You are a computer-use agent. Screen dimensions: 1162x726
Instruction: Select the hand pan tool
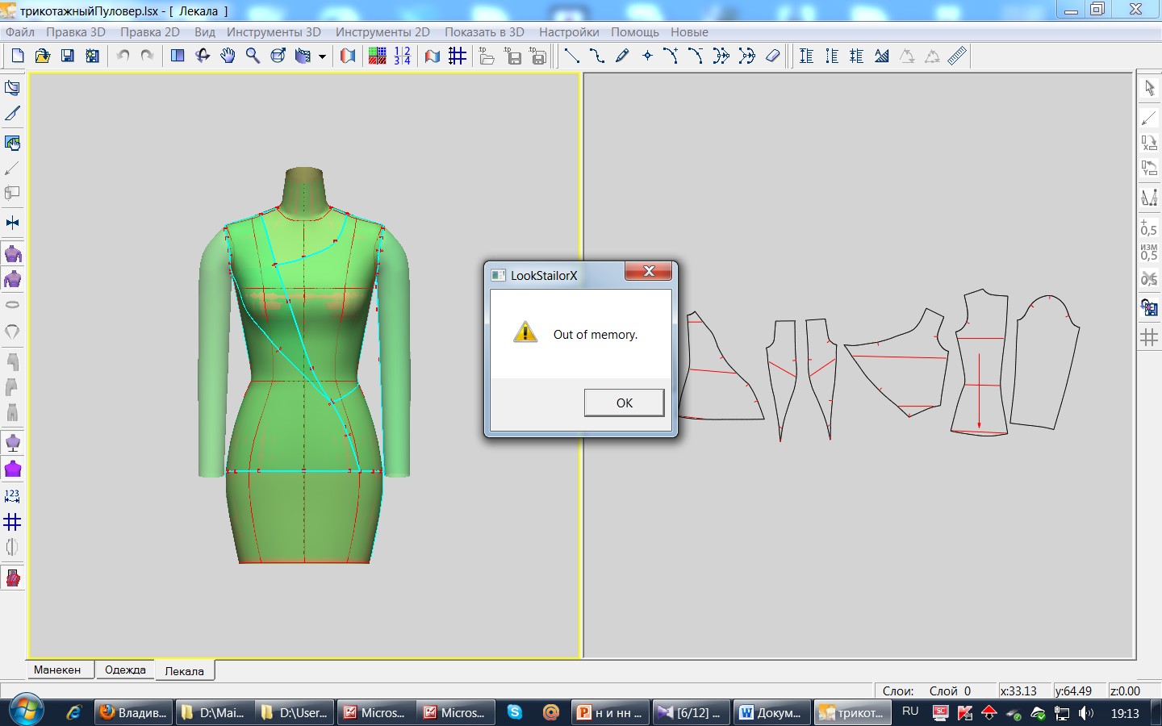[228, 56]
